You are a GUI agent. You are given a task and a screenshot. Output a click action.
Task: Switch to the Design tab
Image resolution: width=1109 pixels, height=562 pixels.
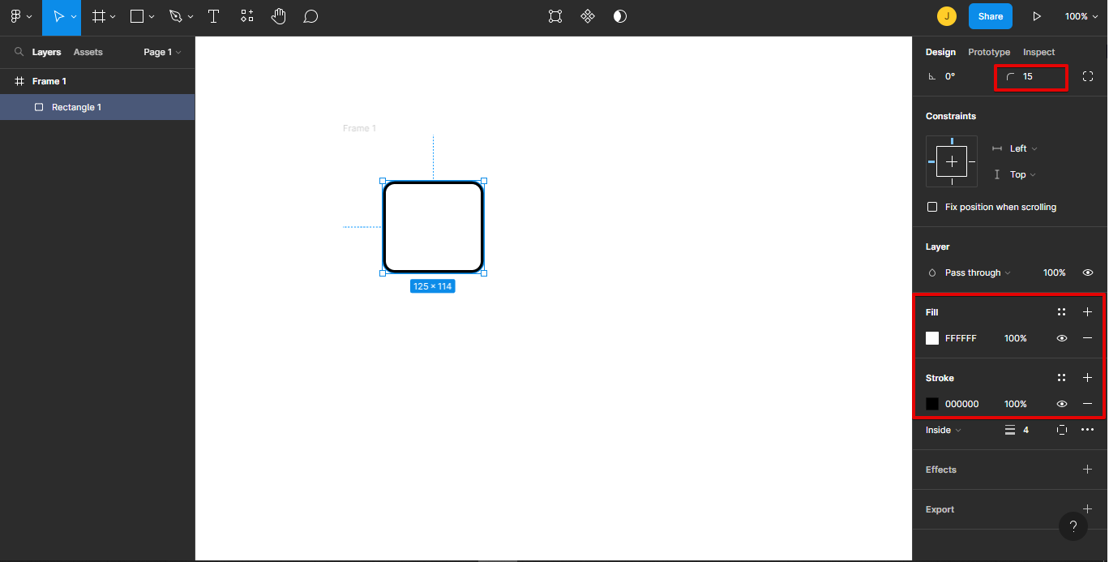pos(940,52)
